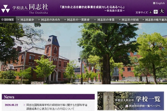Click the 新島襄の言葉 quote text

[x=114, y=11]
